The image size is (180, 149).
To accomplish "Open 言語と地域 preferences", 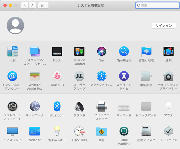I will click(146, 51).
